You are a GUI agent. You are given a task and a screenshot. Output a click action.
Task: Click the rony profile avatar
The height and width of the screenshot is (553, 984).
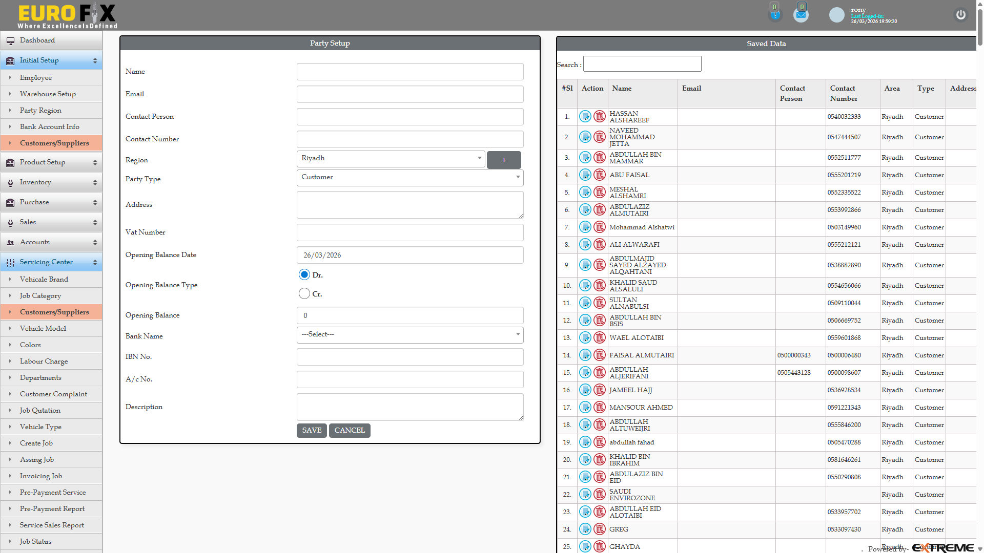(836, 15)
